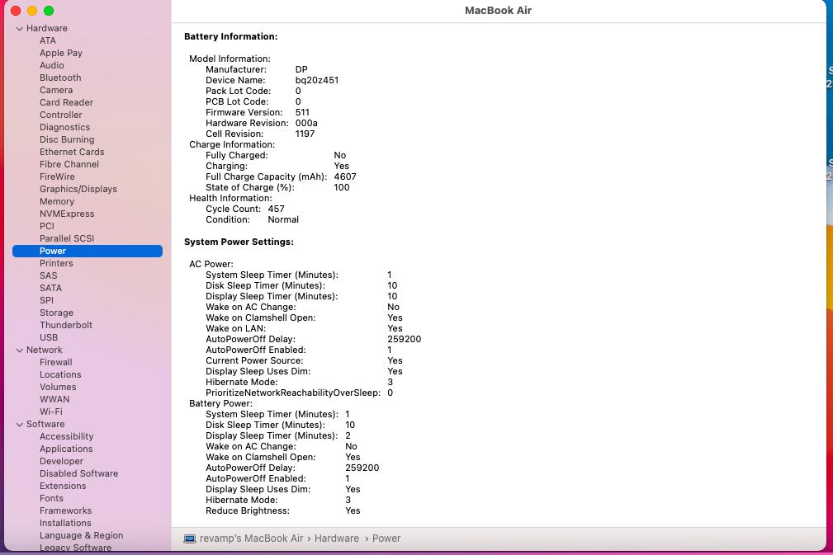This screenshot has height=555, width=833.
Task: Select Firewall under Network
Action: tap(56, 362)
